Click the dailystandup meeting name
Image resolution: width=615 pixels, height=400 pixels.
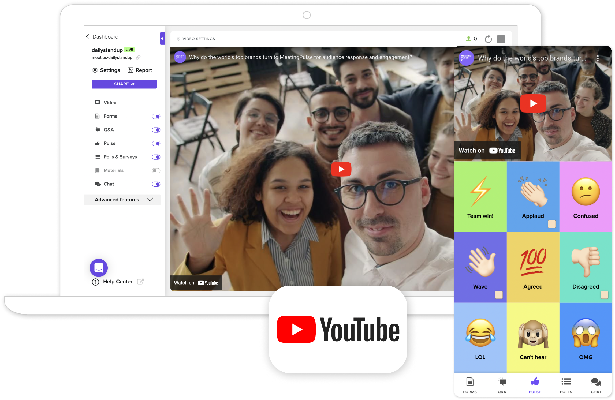(x=107, y=50)
